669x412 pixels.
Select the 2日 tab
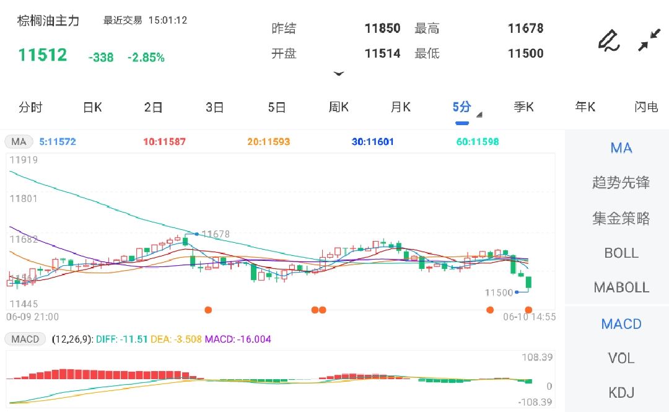click(x=154, y=107)
